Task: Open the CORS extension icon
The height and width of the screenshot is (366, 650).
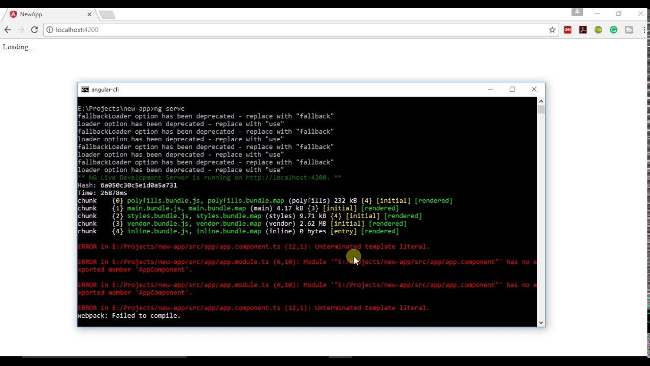Action: coord(568,30)
